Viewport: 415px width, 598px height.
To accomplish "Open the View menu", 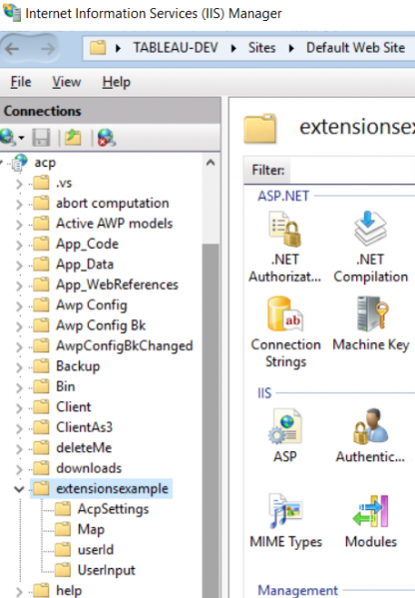I will pos(66,82).
